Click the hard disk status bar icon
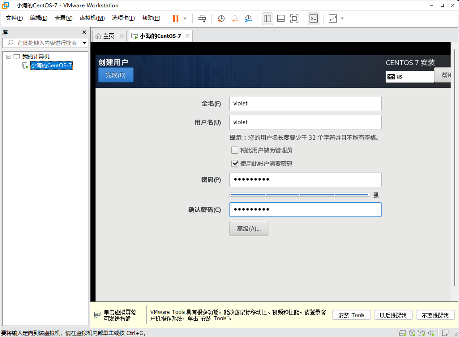 point(402,333)
